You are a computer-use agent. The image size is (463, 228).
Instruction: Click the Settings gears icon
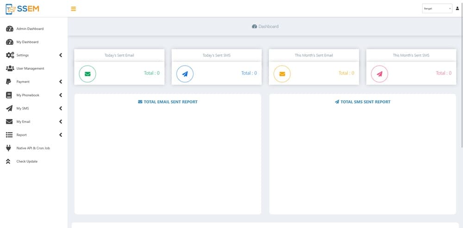[9, 55]
